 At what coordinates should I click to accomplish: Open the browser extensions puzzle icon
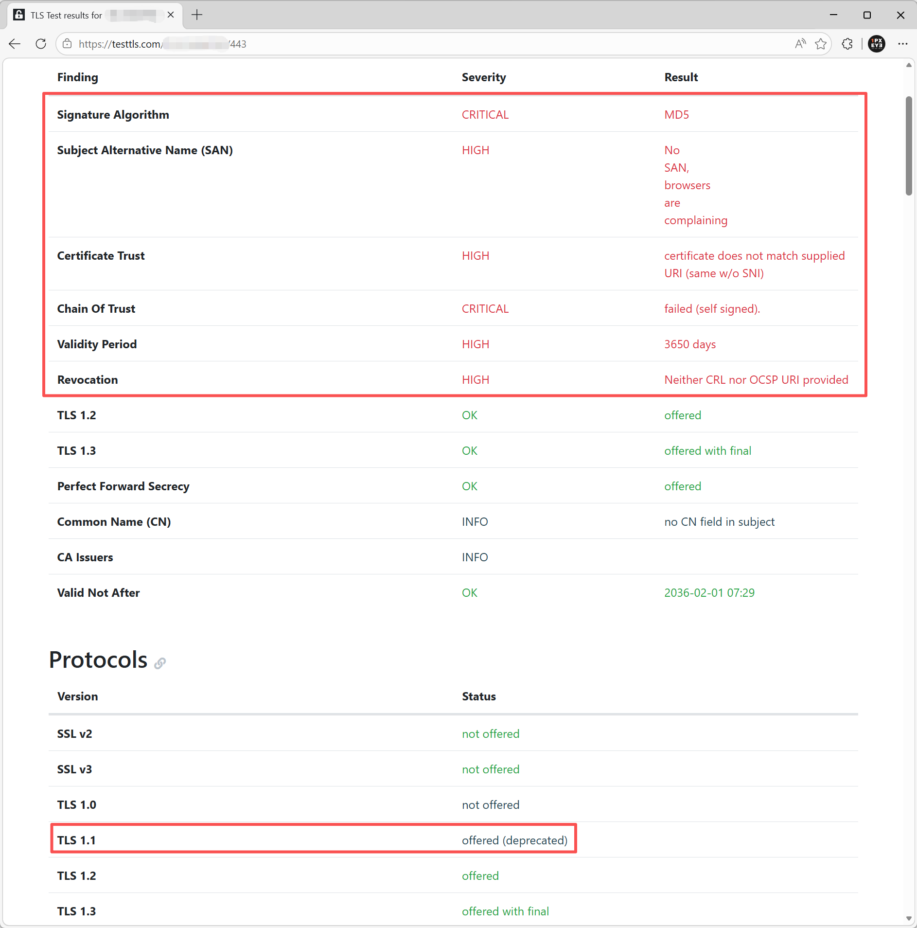click(x=847, y=44)
